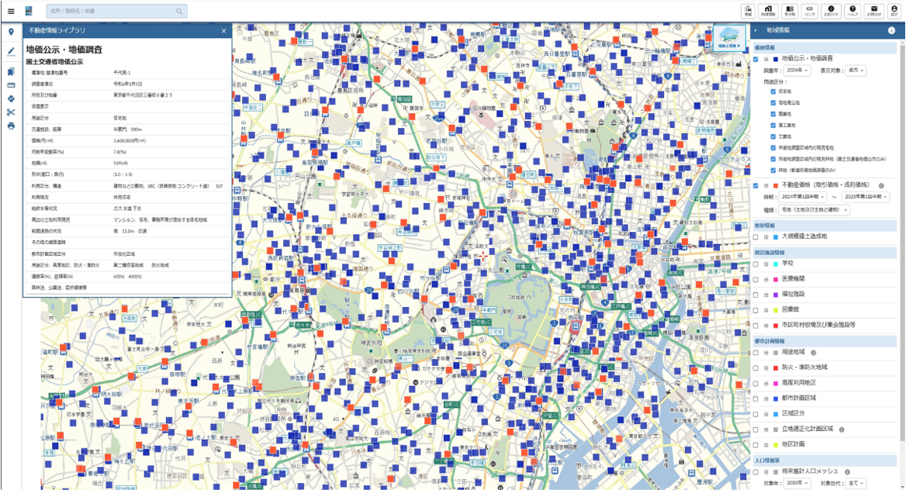Click the 防火・準防火地域 red color swatch

point(775,367)
